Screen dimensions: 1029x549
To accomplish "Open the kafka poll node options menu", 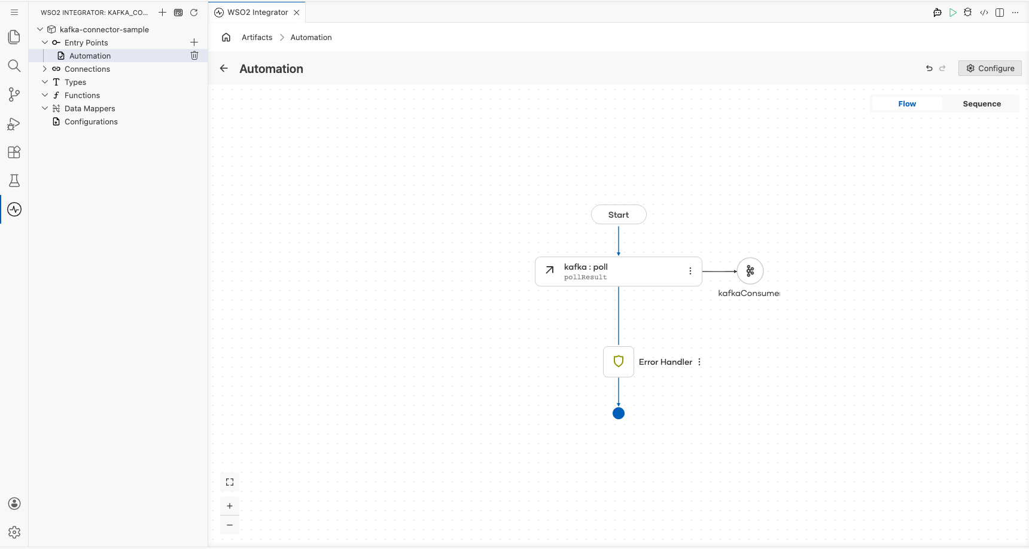I will (x=690, y=271).
